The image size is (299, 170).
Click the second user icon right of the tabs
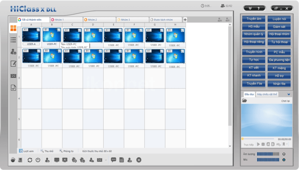coord(227,19)
